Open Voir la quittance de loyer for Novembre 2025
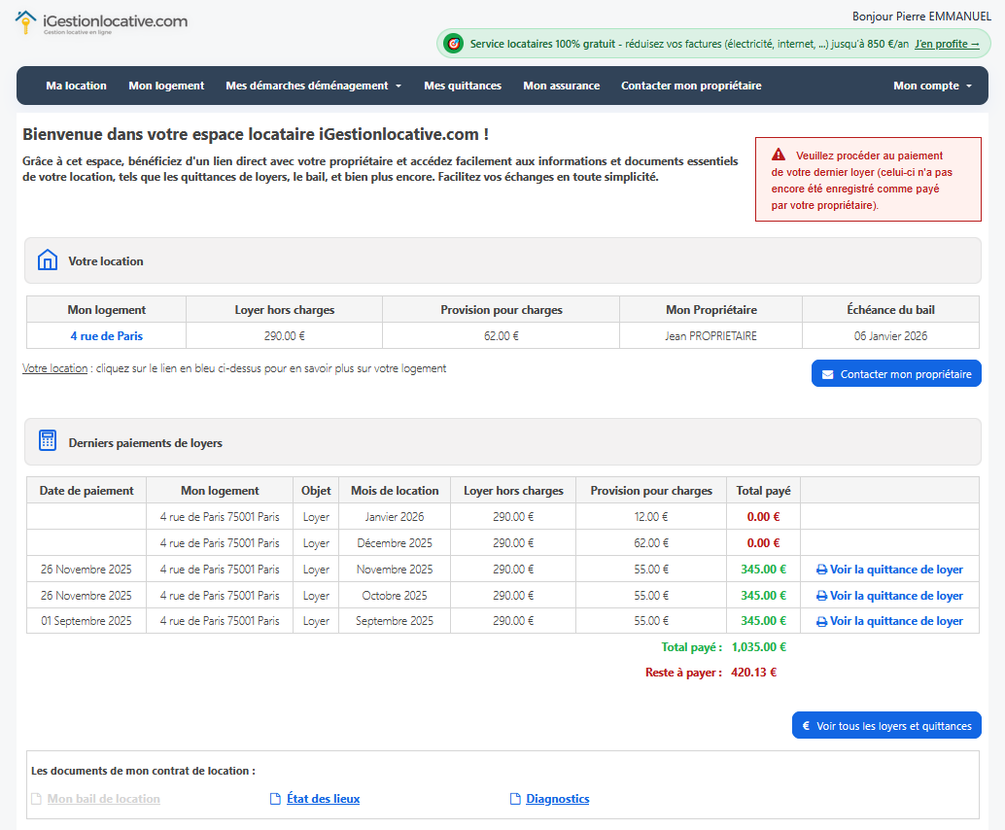 [x=896, y=570]
